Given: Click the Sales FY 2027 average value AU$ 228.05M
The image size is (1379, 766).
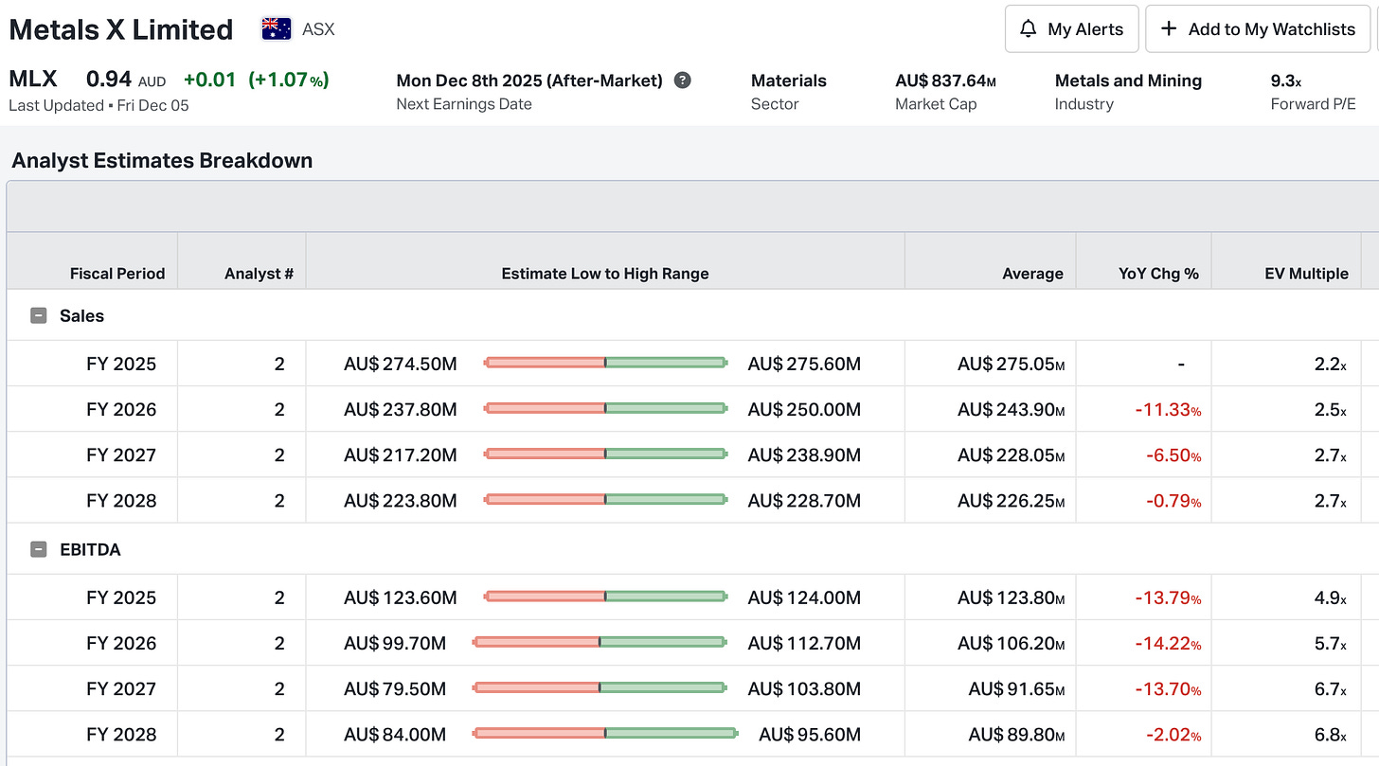Looking at the screenshot, I should [1011, 455].
